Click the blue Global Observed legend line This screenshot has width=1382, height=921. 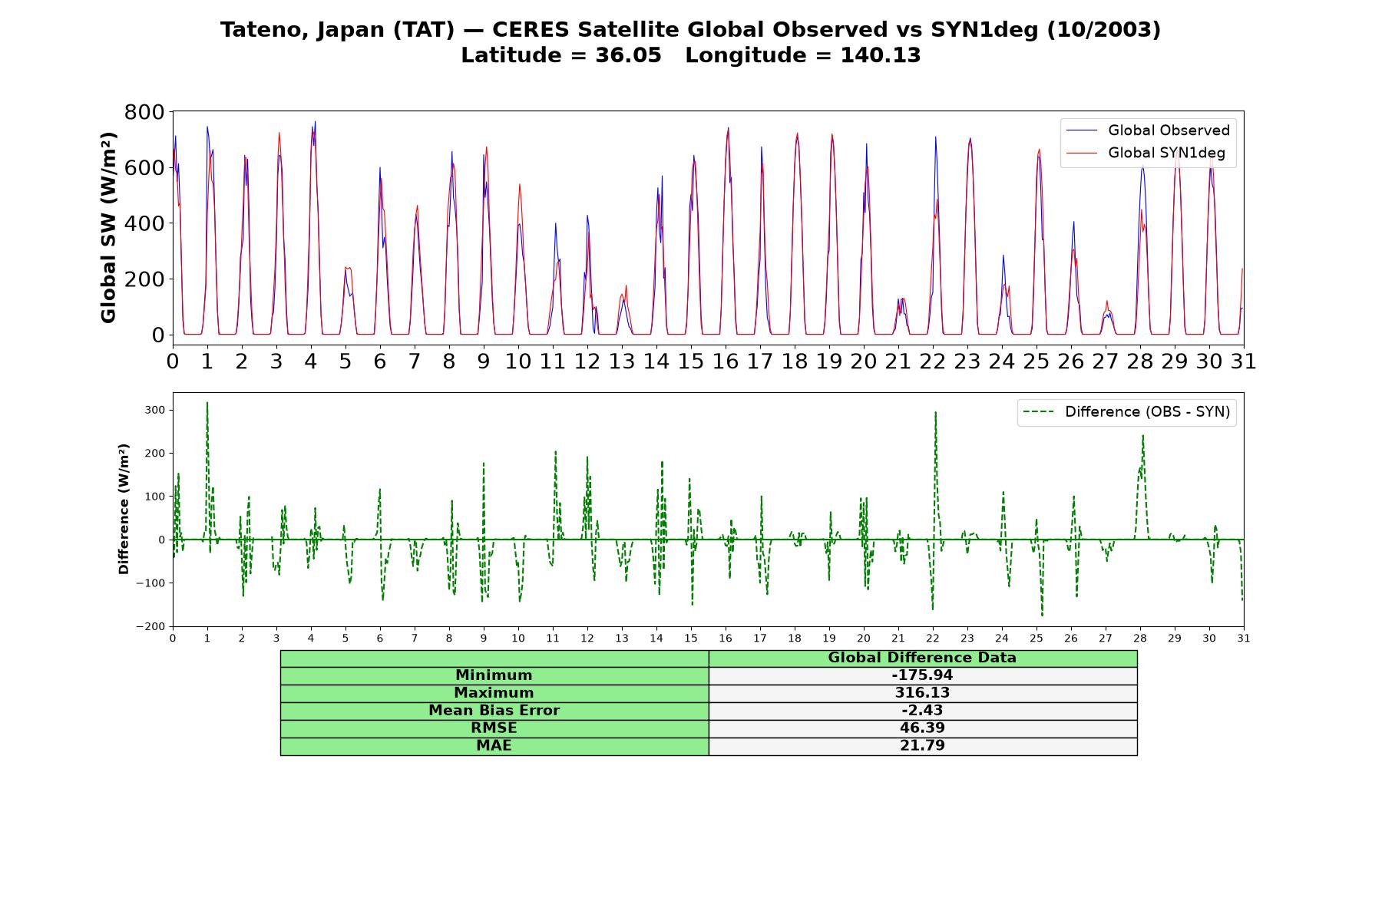point(1082,131)
